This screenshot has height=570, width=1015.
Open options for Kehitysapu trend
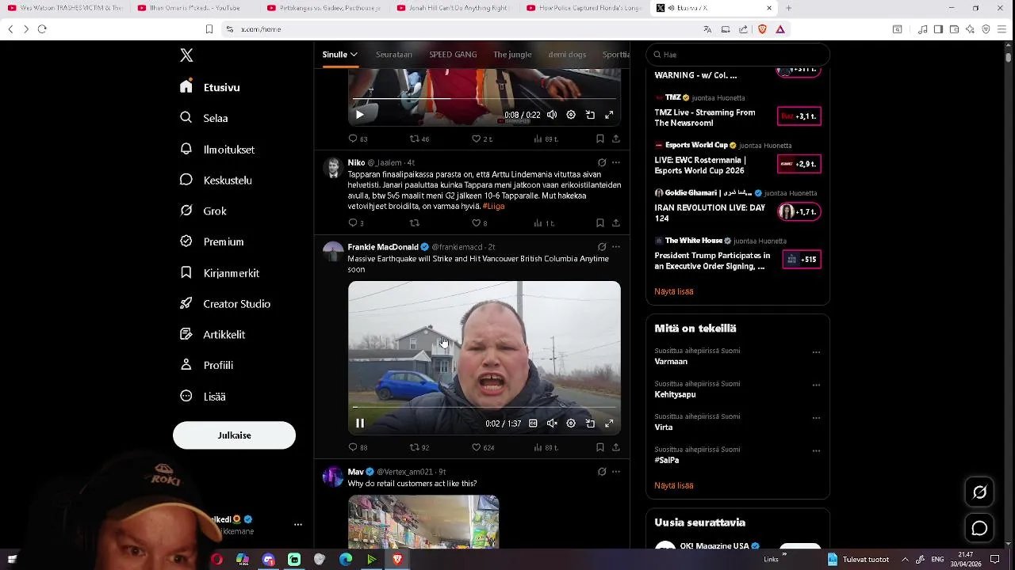pos(816,386)
